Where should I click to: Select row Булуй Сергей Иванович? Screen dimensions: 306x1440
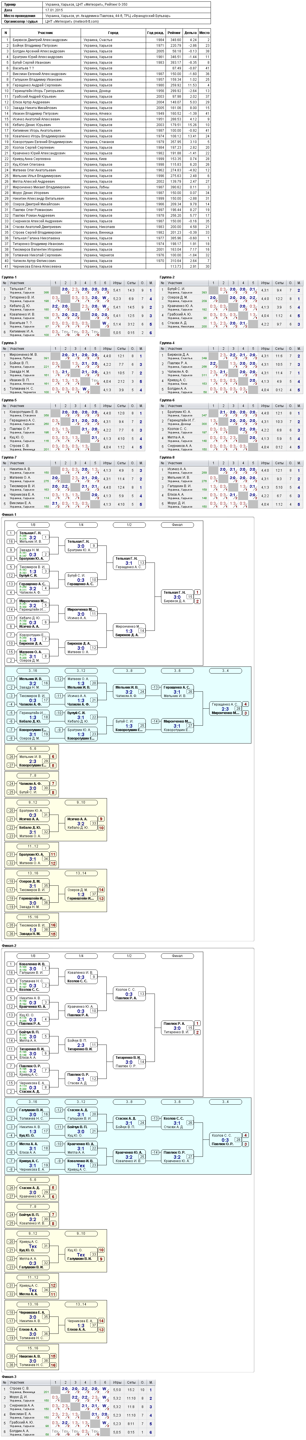106,63
